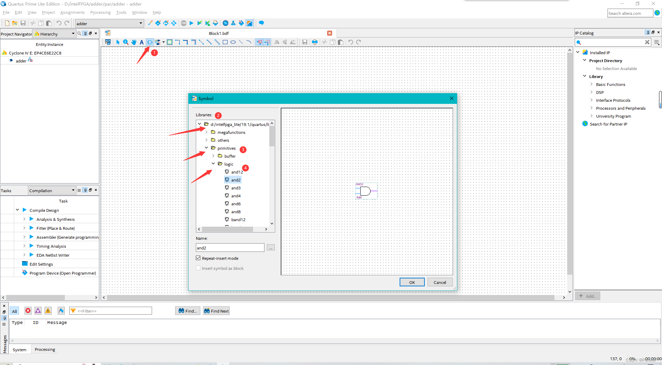Toggle the Repeat-insert mode checkbox

click(198, 258)
